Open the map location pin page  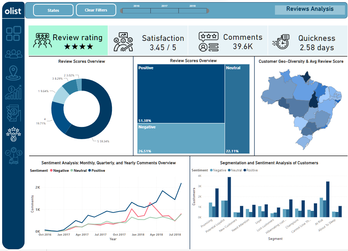13,73
